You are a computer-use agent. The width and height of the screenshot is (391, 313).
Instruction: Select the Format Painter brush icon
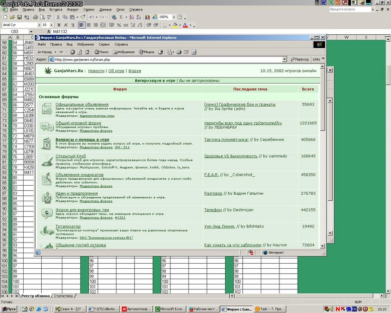[83, 17]
